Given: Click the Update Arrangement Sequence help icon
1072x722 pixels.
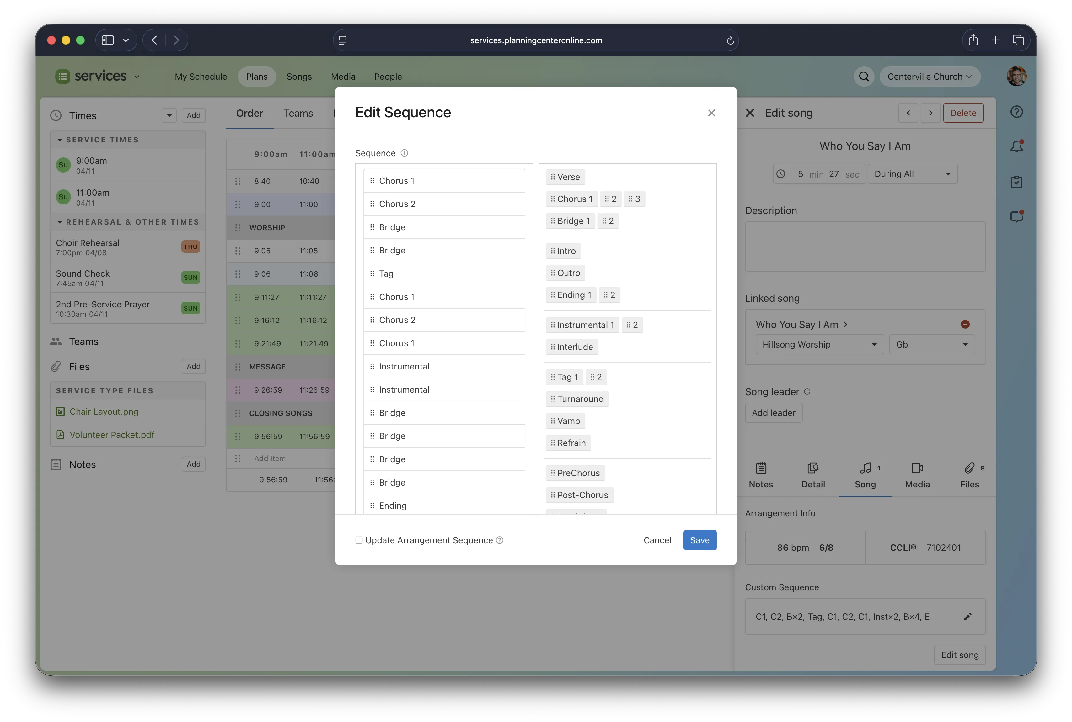Looking at the screenshot, I should (499, 540).
